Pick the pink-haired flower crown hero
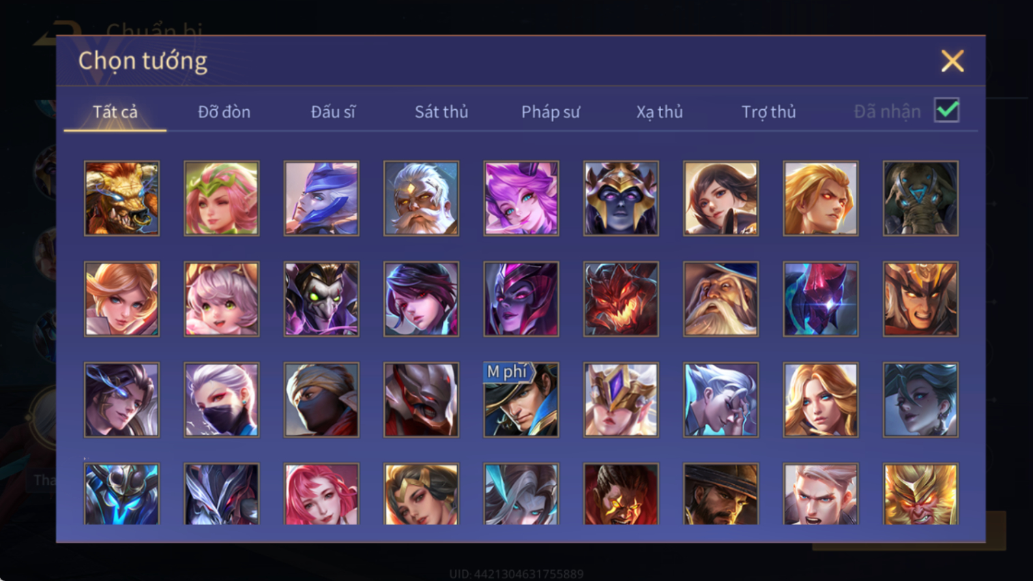This screenshot has height=581, width=1033. [222, 198]
